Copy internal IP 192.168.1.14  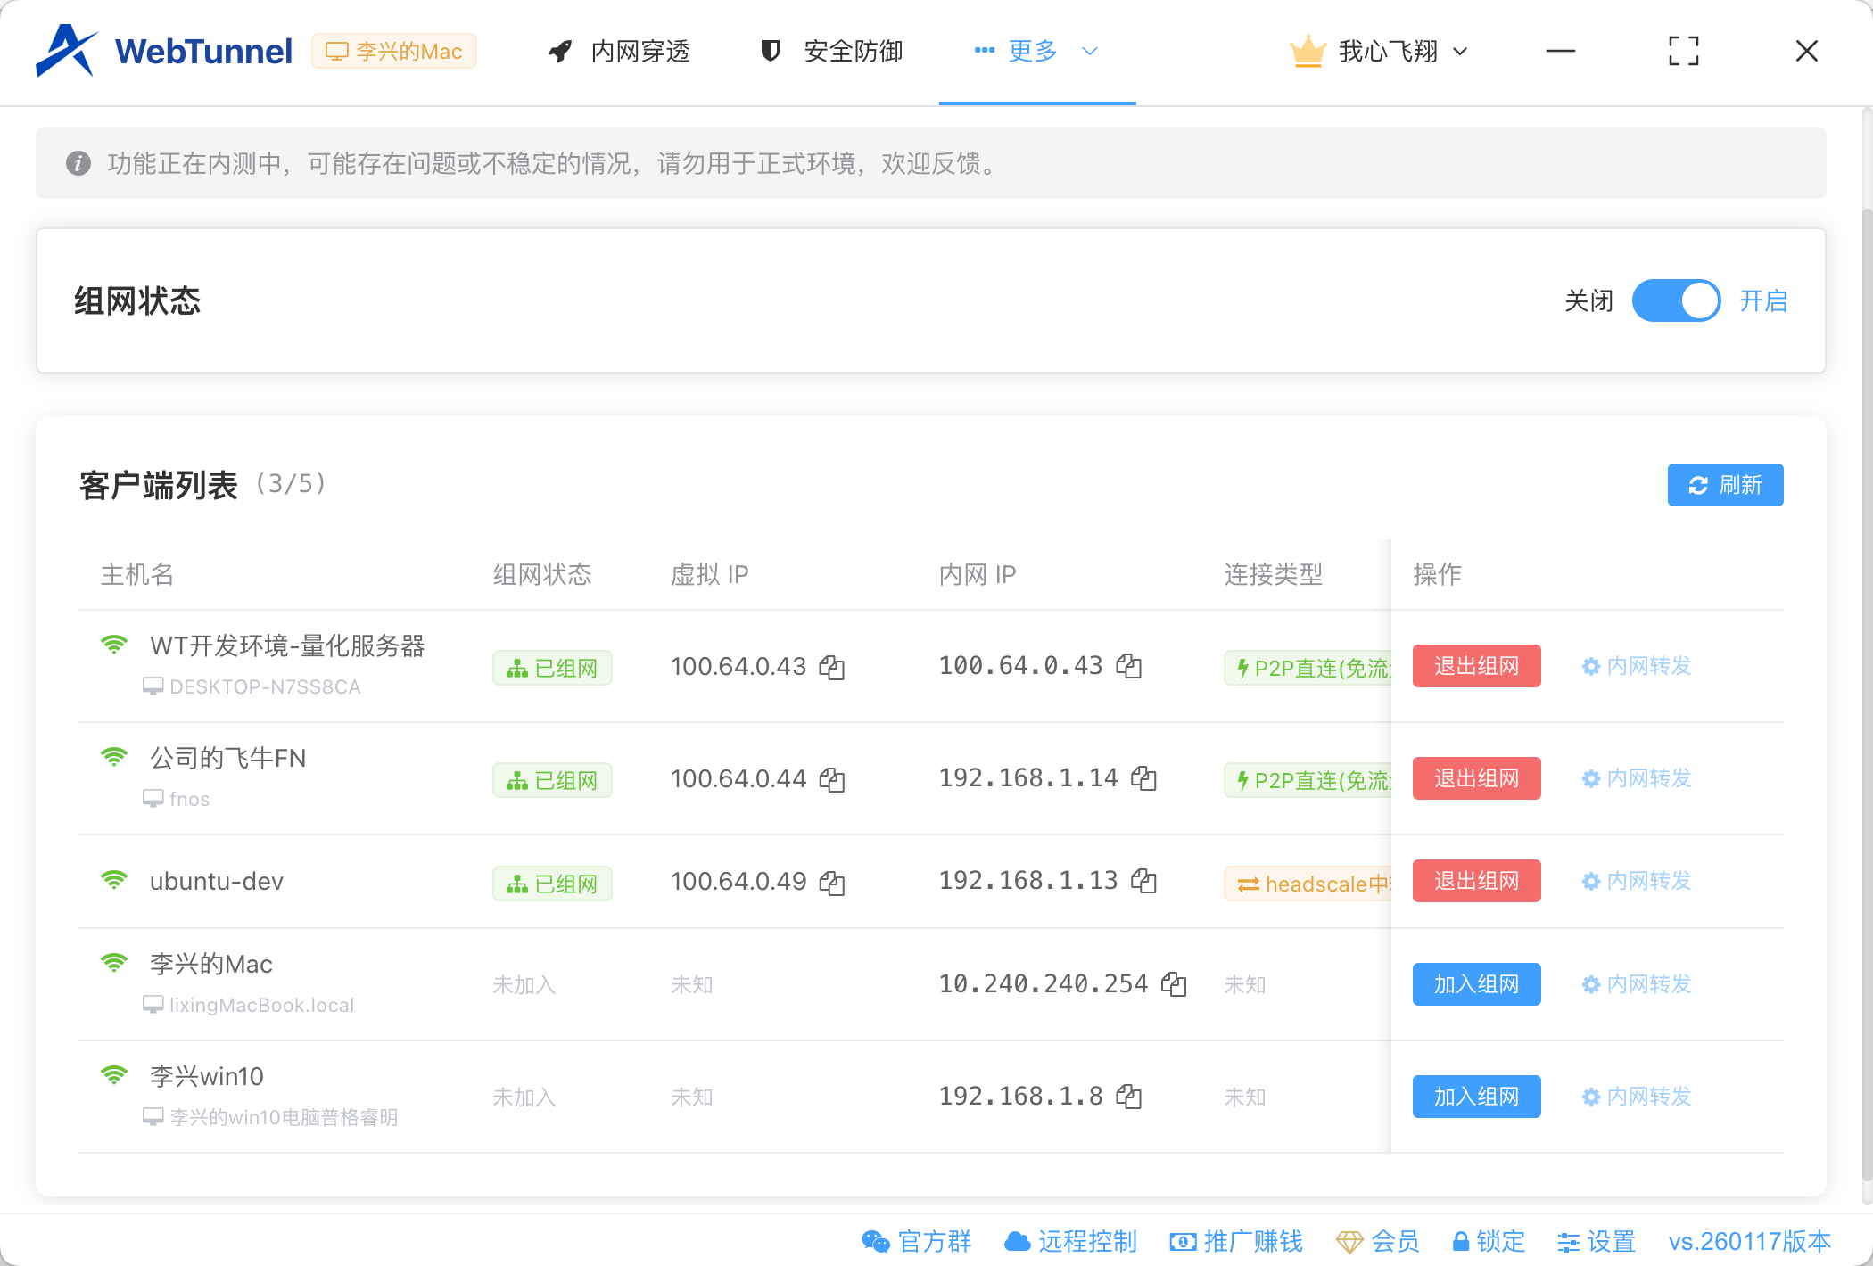point(1143,778)
